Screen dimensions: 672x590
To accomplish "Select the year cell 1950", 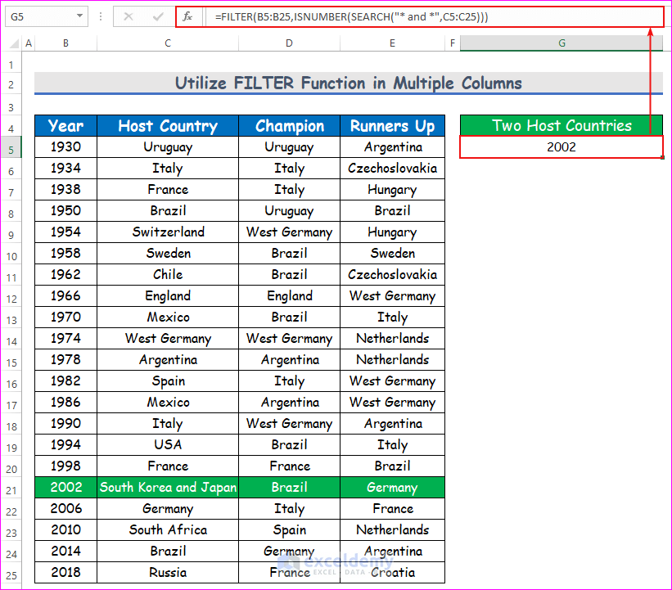I will pyautogui.click(x=65, y=211).
